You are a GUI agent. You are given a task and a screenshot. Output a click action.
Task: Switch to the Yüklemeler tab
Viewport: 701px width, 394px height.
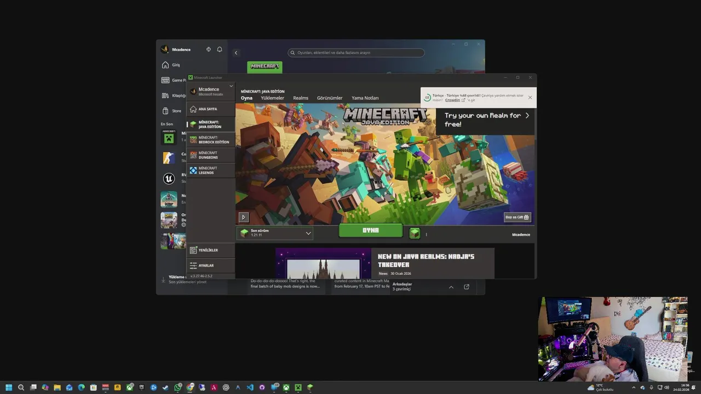[x=272, y=98]
